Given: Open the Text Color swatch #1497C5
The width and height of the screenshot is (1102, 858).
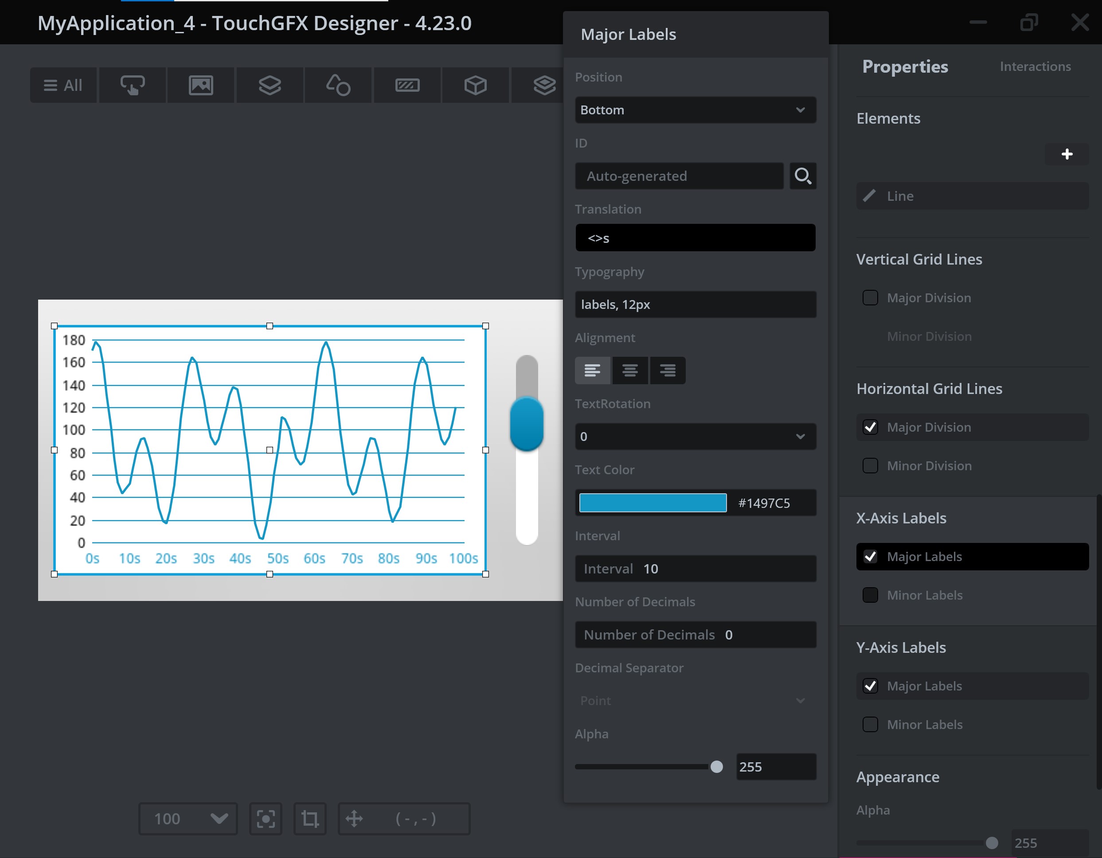Looking at the screenshot, I should (653, 503).
